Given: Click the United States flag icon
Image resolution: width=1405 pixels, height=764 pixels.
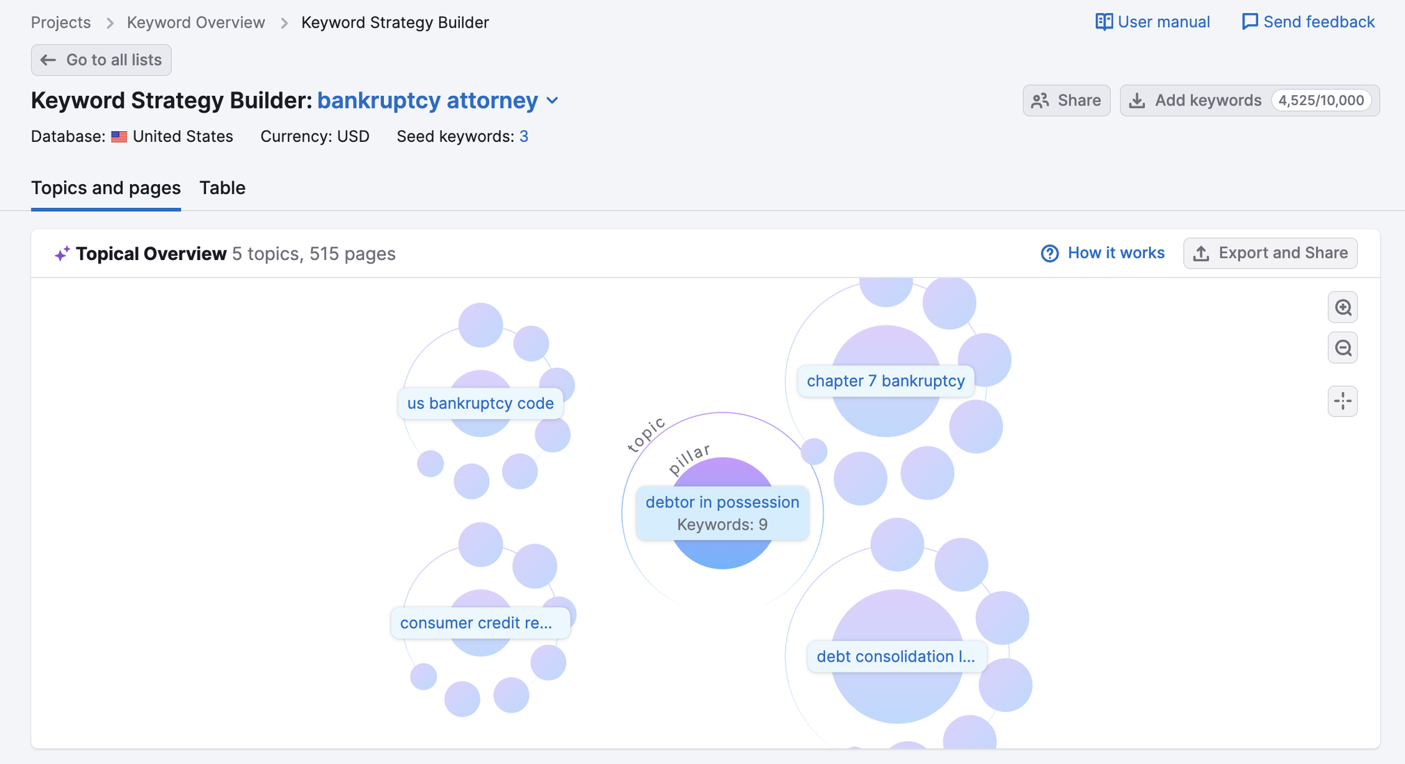Looking at the screenshot, I should pyautogui.click(x=119, y=137).
